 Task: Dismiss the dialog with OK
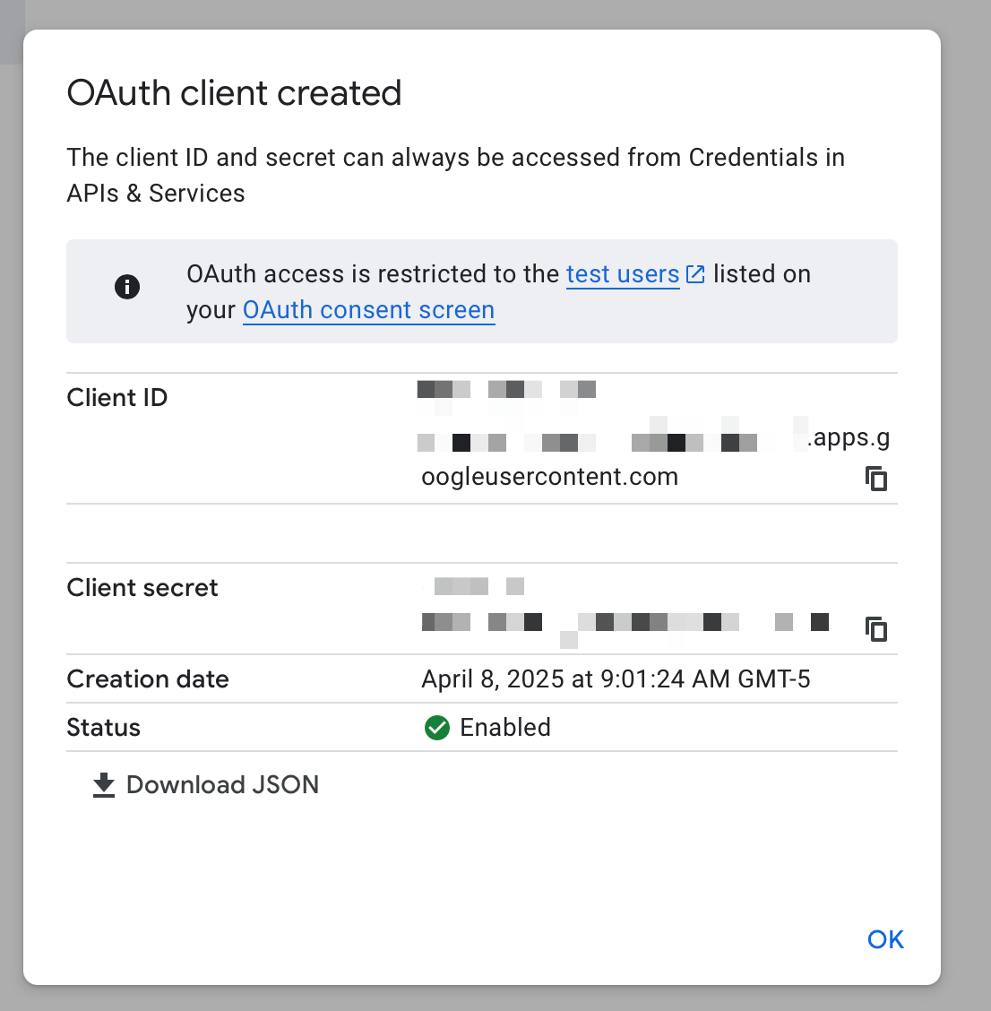click(x=884, y=939)
